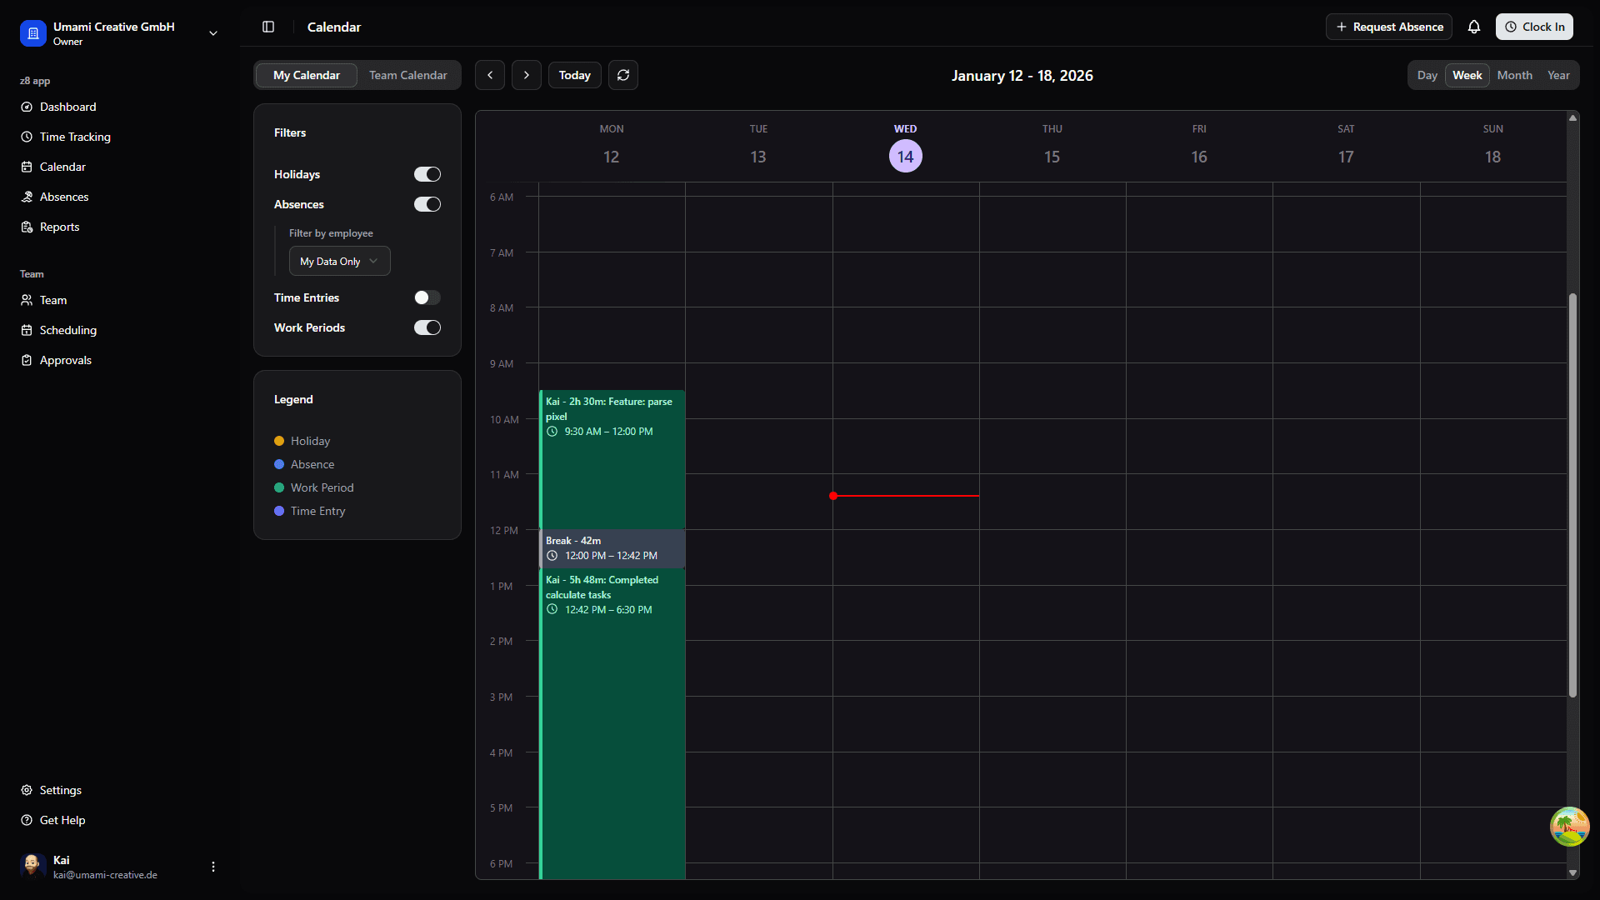Click the Request Absence button

1389,27
